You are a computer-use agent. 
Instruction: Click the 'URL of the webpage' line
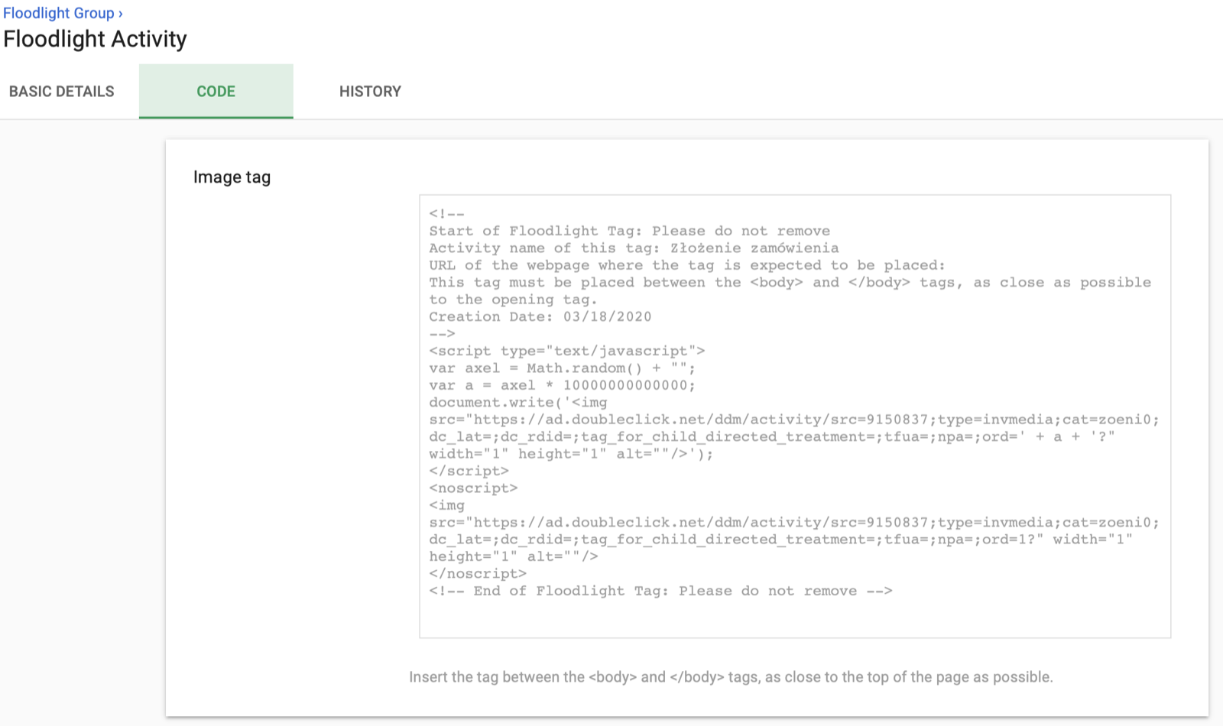point(687,265)
